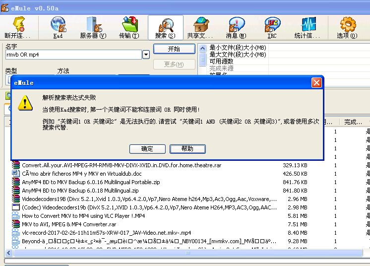
Task: Click the 426.50 KB size cell
Action: (x=295, y=174)
